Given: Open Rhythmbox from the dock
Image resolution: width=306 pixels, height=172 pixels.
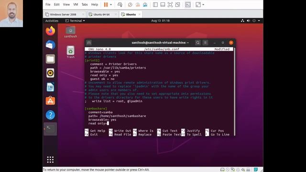Looking at the screenshot, I should point(50,73).
